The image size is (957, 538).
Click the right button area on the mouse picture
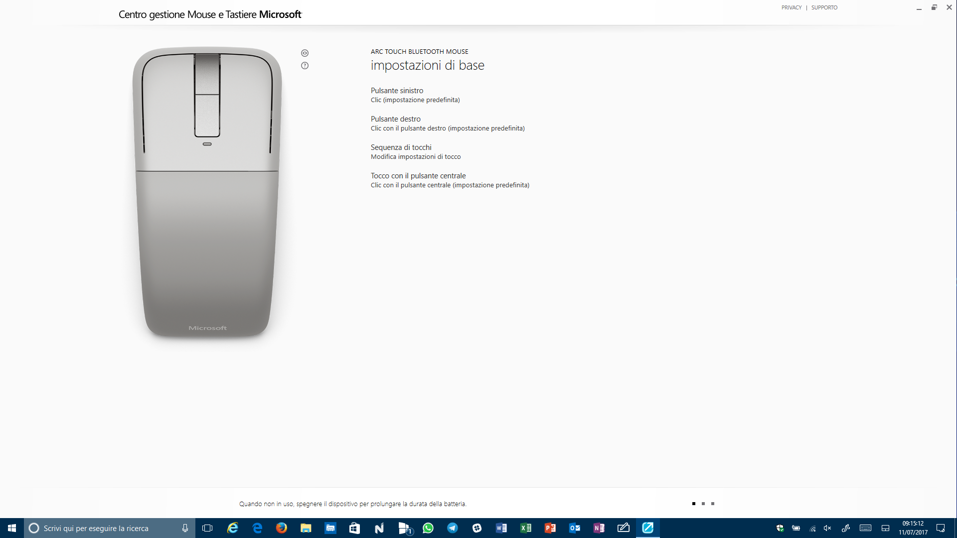point(247,110)
